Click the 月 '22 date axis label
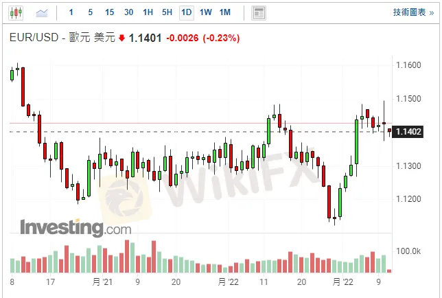 click(229, 282)
